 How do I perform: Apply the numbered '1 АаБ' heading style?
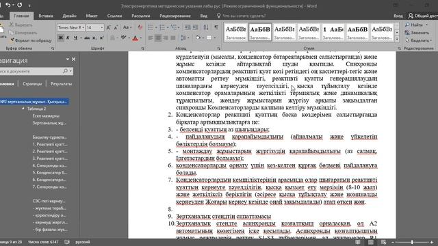(333, 32)
